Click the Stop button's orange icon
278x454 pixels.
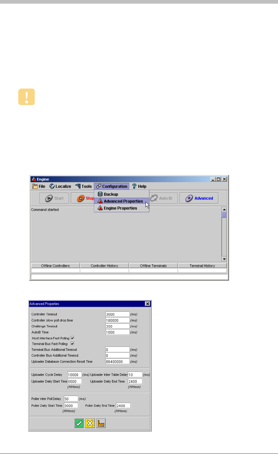[81, 198]
